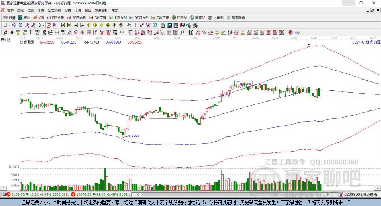
Task: Open 赢家服务 dollar-sign service
Action: (236, 18)
